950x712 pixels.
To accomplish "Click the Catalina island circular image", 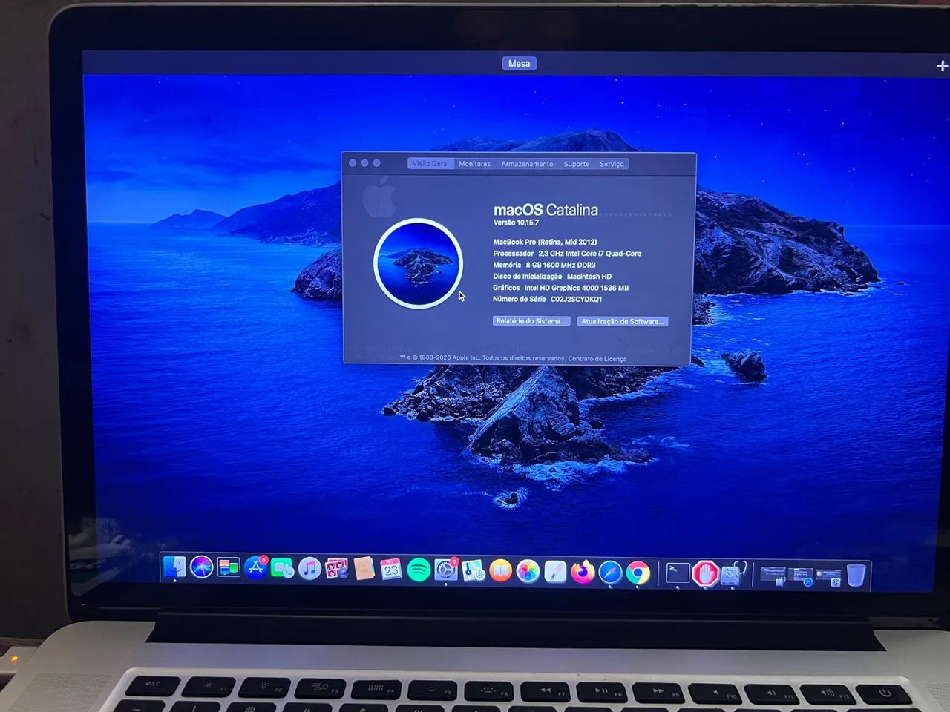I will click(419, 263).
